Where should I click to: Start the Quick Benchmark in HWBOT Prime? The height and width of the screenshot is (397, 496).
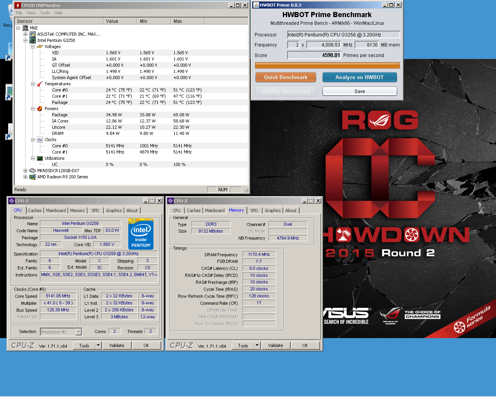coord(286,77)
